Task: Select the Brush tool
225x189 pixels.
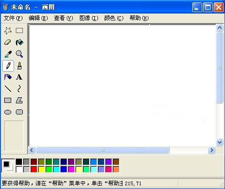Action: click(x=20, y=66)
